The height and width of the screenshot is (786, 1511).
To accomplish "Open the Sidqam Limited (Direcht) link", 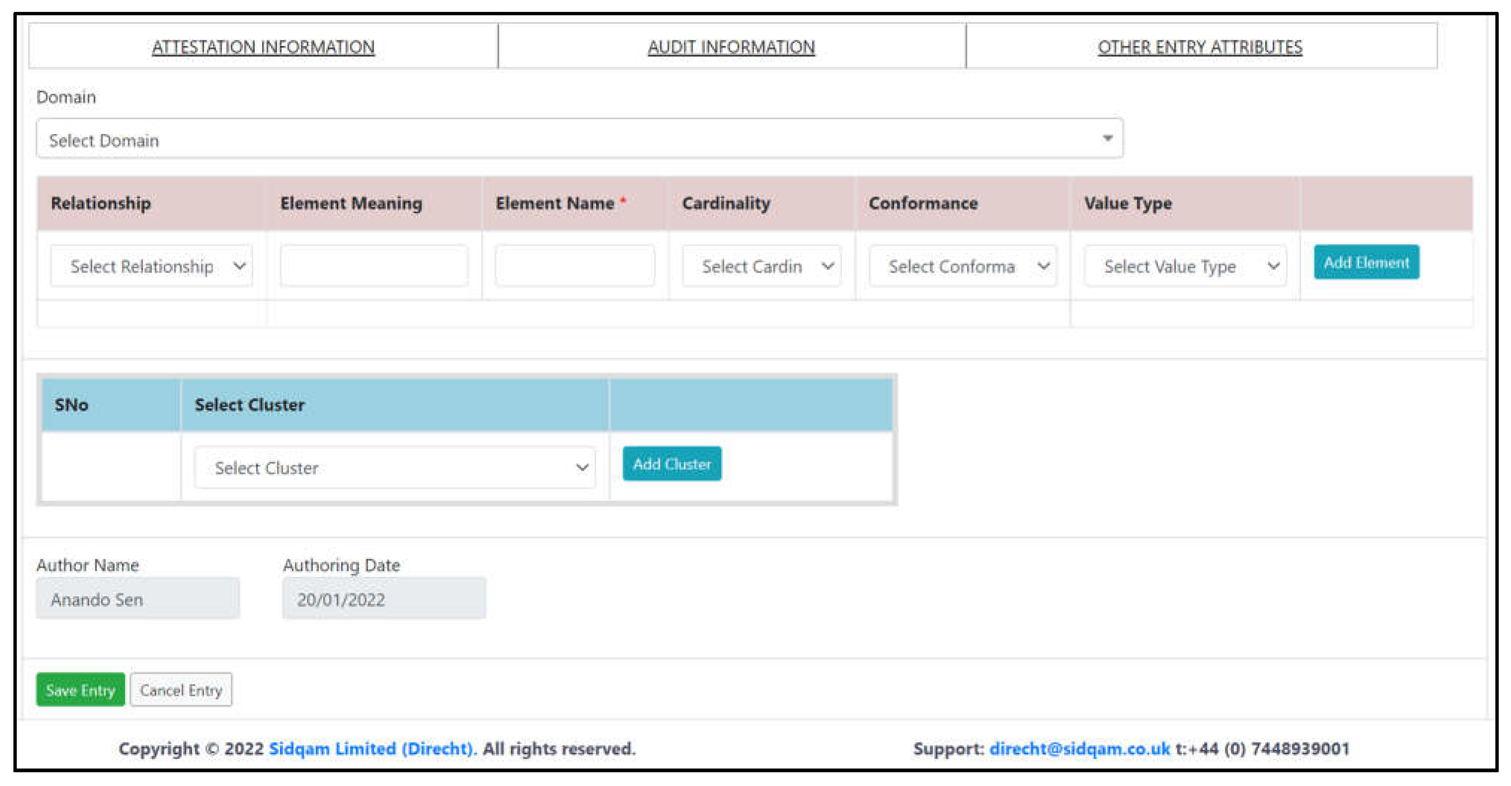I will coord(372,748).
